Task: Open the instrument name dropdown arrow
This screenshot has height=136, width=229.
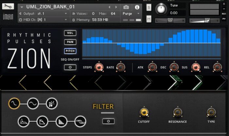Action: click(22, 7)
